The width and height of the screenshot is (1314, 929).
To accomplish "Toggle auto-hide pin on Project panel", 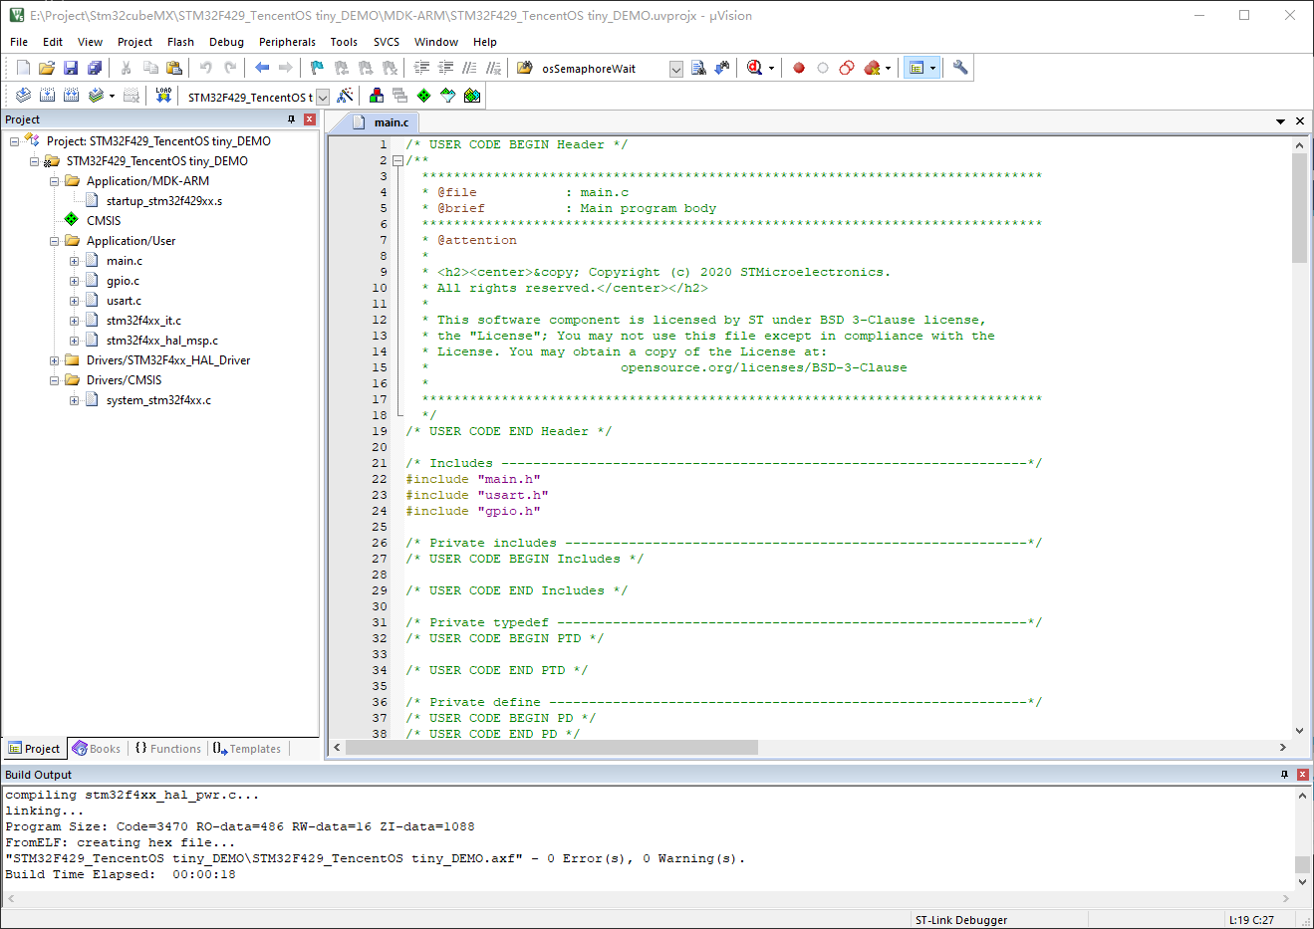I will pos(292,119).
